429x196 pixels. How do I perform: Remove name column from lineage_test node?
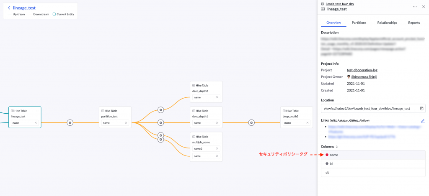pyautogui.click(x=36, y=123)
